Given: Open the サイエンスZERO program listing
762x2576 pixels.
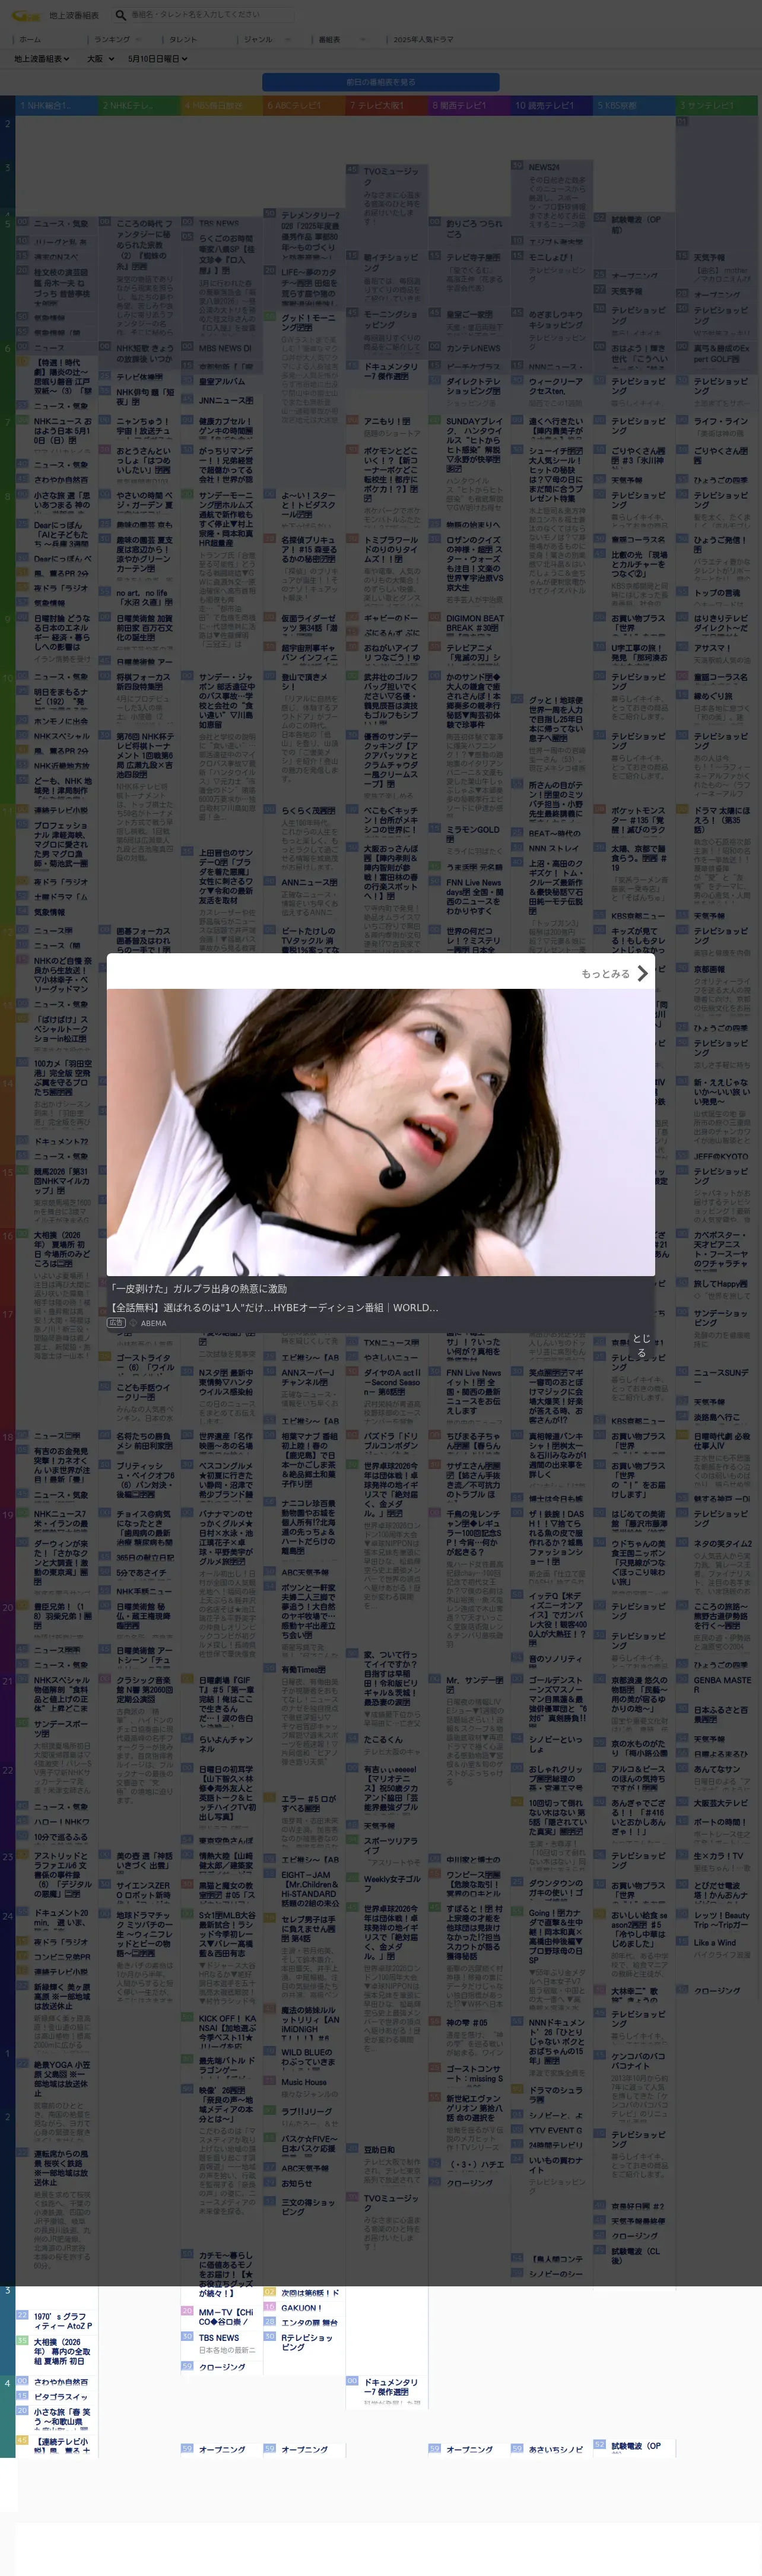Looking at the screenshot, I should pos(145,1890).
